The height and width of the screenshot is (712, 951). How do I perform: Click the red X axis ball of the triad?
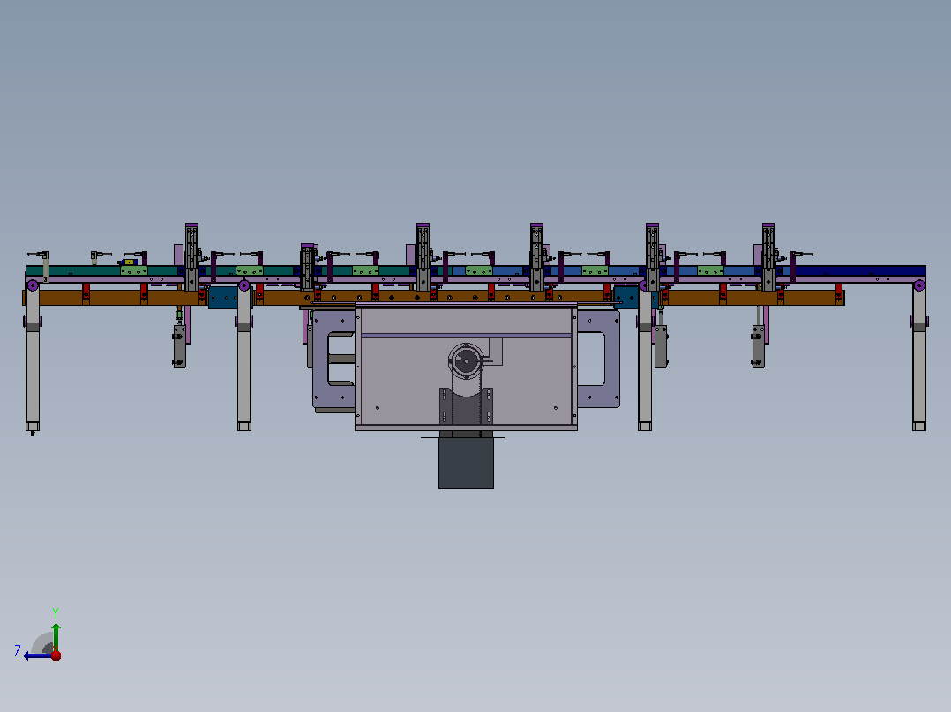pos(56,655)
